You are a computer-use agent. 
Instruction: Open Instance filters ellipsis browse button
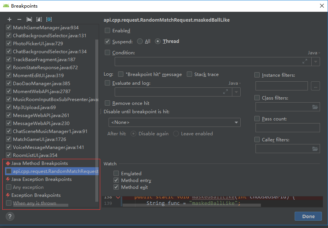point(315,86)
